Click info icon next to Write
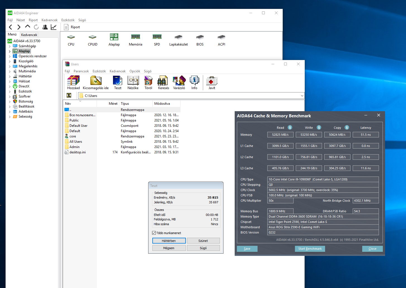The width and height of the screenshot is (406, 288). point(319,127)
